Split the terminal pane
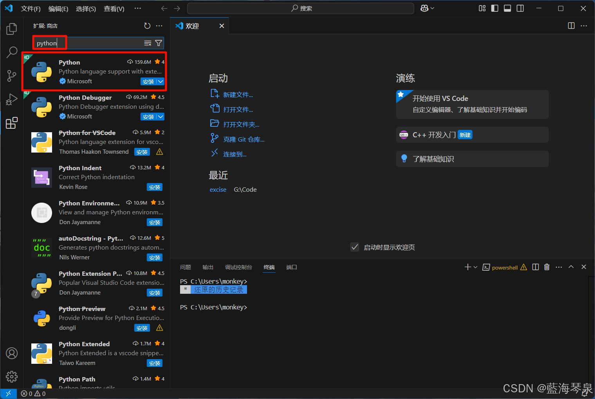The width and height of the screenshot is (595, 399). pyautogui.click(x=535, y=267)
